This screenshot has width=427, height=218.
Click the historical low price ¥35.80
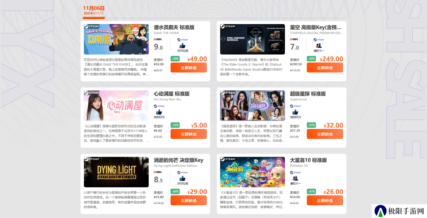coord(159,197)
